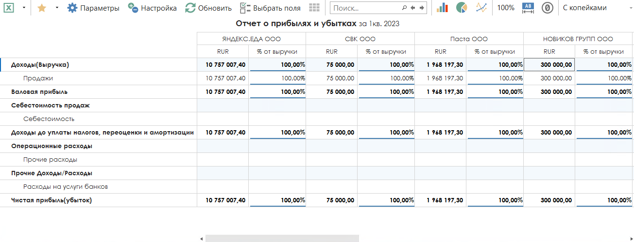Viewport: 634px width, 242px height.
Task: Click the Выбрать поля button
Action: pos(270,8)
